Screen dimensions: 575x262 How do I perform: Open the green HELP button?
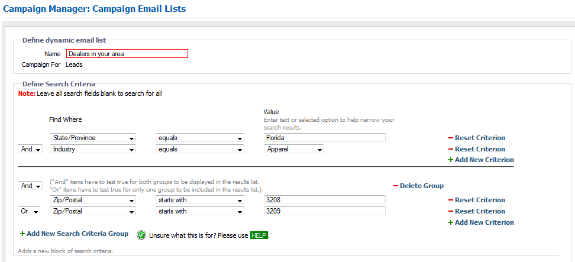click(260, 235)
